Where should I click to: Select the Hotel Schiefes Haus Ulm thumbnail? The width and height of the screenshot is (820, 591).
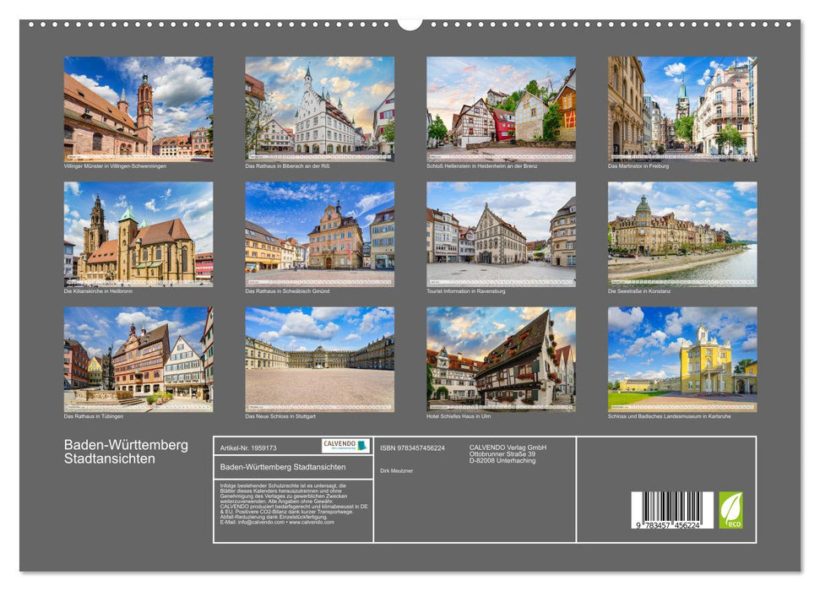501,359
